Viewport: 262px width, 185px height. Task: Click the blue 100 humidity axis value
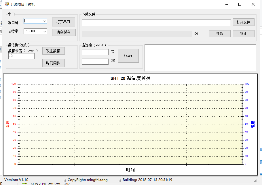247,84
